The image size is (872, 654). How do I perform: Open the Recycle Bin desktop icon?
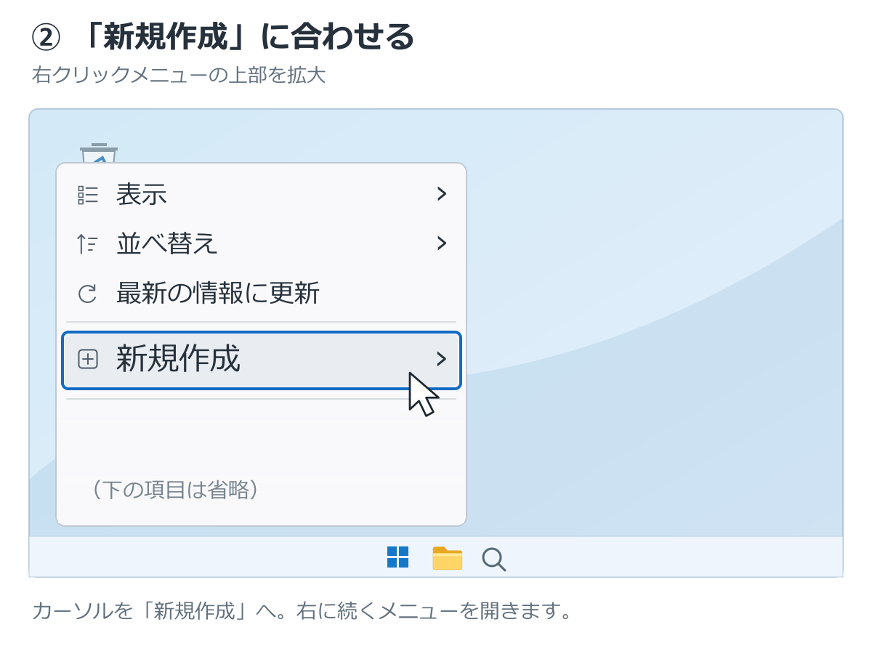99,153
